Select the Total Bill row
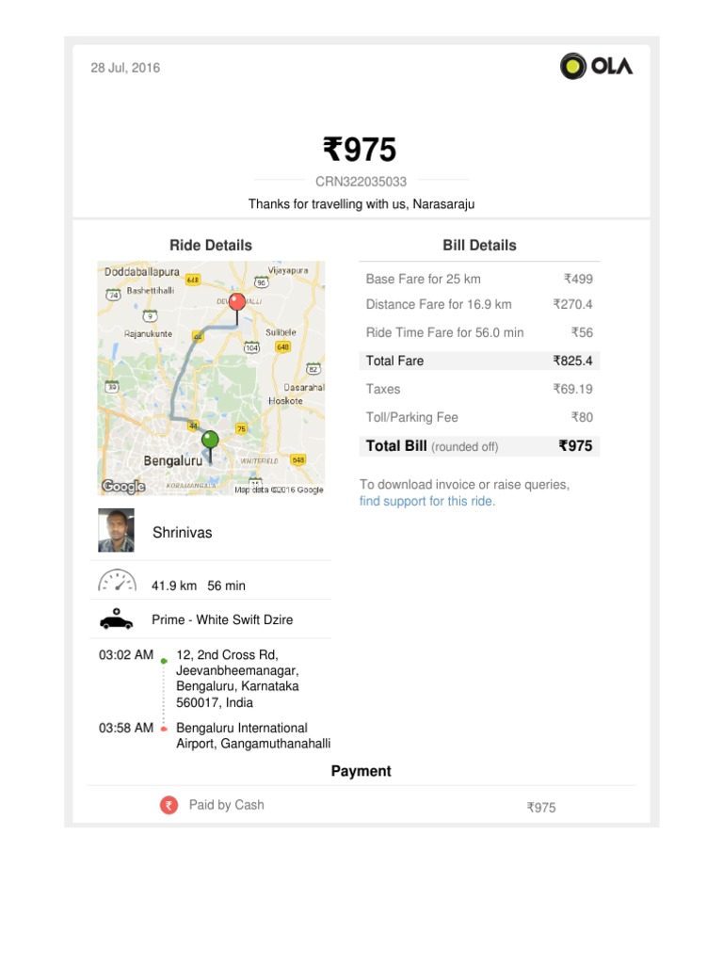Screen dimensions: 723x964 (x=479, y=445)
